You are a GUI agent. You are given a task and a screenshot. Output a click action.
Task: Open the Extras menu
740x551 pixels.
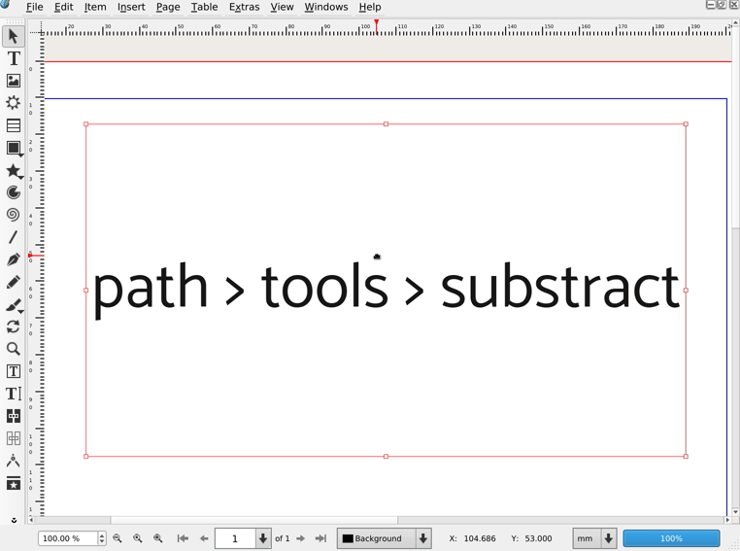(x=244, y=7)
